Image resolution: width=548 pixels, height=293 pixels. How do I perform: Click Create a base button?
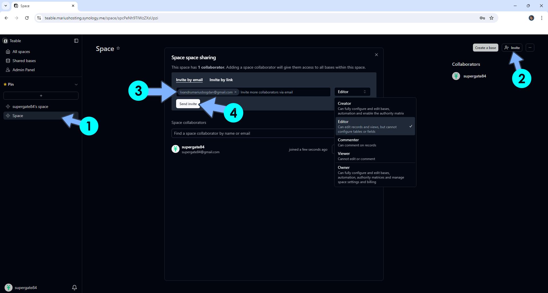point(485,48)
